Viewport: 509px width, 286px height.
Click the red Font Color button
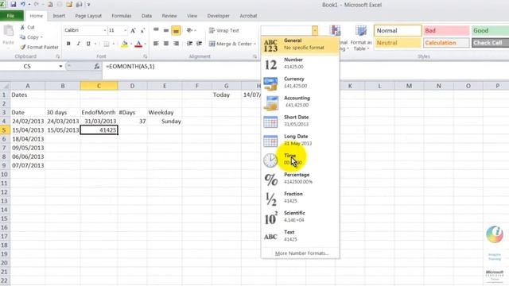[138, 44]
